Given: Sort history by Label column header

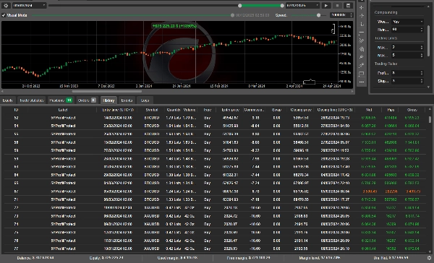Looking at the screenshot, I should (x=63, y=110).
